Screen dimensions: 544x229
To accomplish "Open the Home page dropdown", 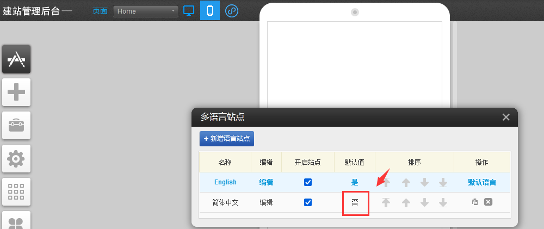I will point(145,11).
